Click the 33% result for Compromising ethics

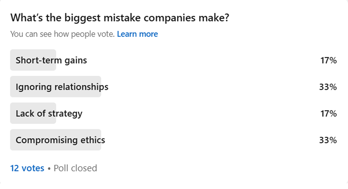coord(328,140)
